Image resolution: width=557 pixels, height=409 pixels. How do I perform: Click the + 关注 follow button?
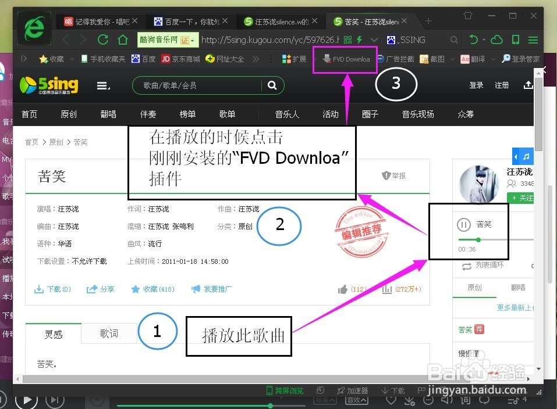(521, 198)
